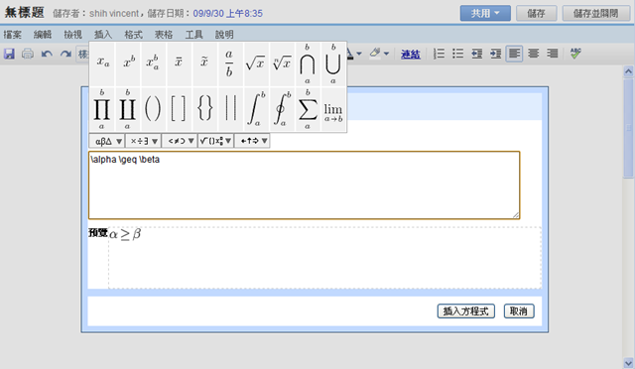635x369 pixels.
Task: Open Greek letters αβΔ dropdown
Action: point(107,141)
